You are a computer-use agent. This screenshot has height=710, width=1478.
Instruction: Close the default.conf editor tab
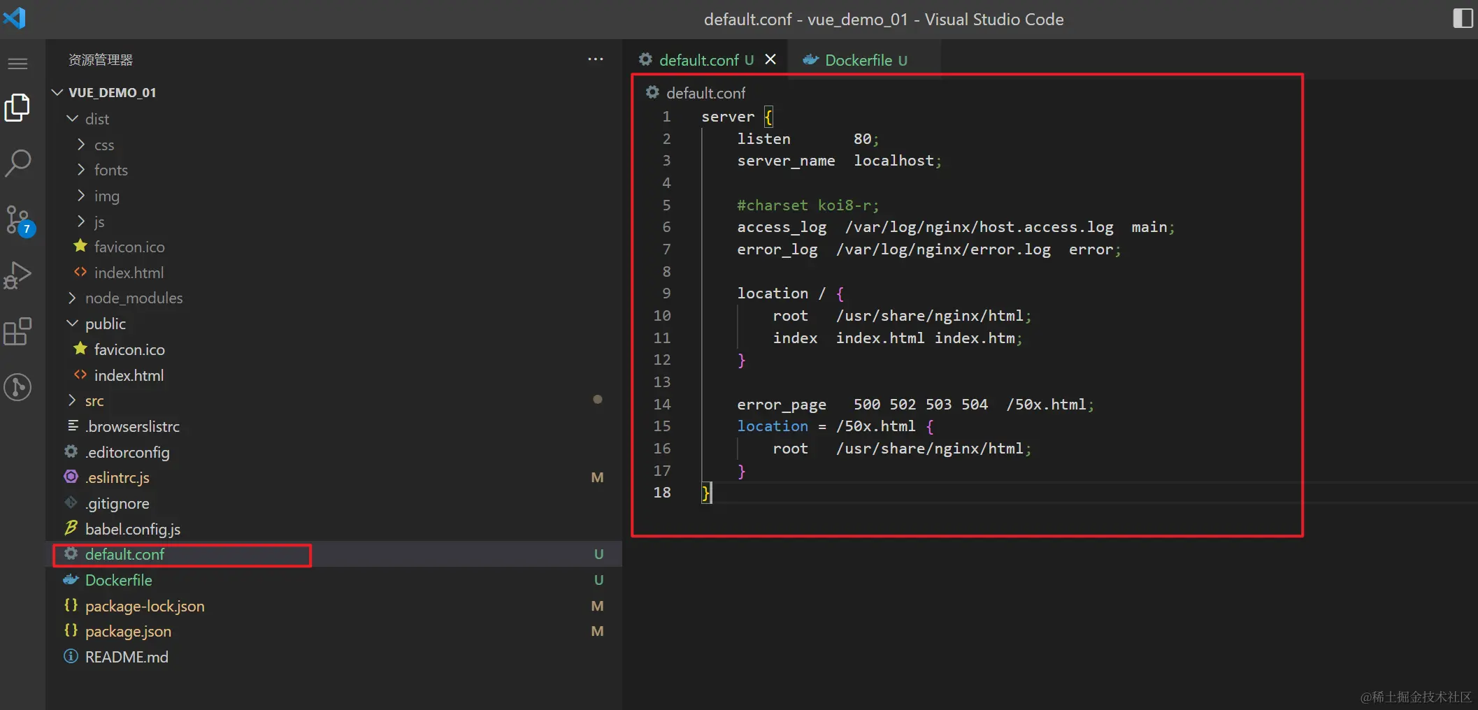(770, 59)
